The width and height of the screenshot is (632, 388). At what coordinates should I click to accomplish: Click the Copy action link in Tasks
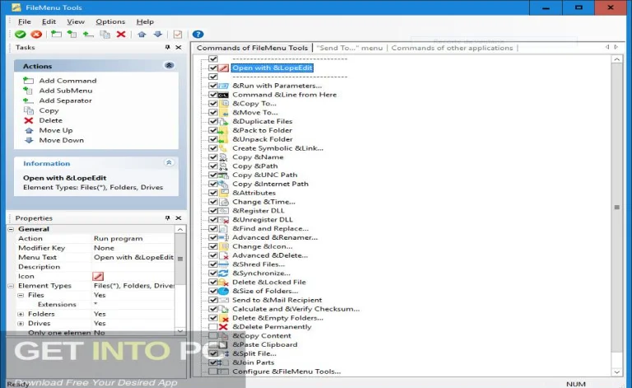pos(49,110)
